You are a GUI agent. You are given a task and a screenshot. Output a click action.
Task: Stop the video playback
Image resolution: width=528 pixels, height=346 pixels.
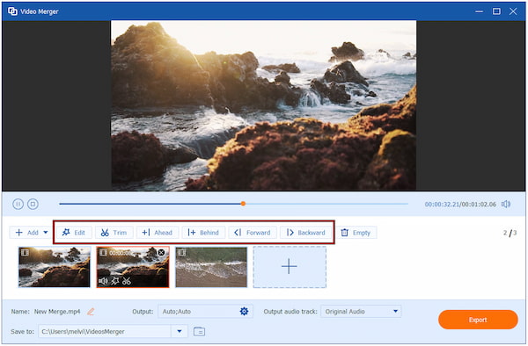33,204
